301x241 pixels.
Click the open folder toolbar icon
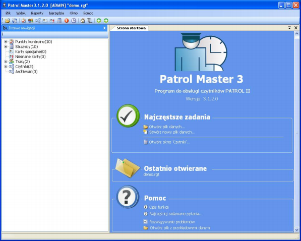8,21
